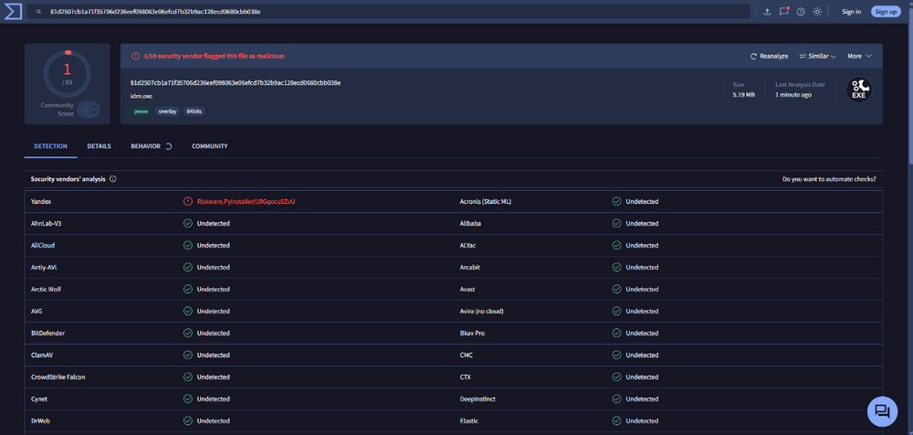Click the '5.19 MB' size value
Image resolution: width=913 pixels, height=435 pixels.
point(743,95)
